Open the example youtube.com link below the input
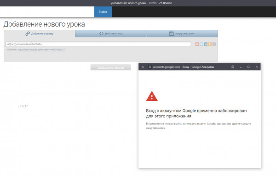Image resolution: width=276 pixels, height=178 pixels. 41,50
